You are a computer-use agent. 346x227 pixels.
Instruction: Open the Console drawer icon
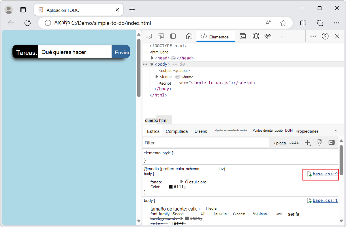242,36
